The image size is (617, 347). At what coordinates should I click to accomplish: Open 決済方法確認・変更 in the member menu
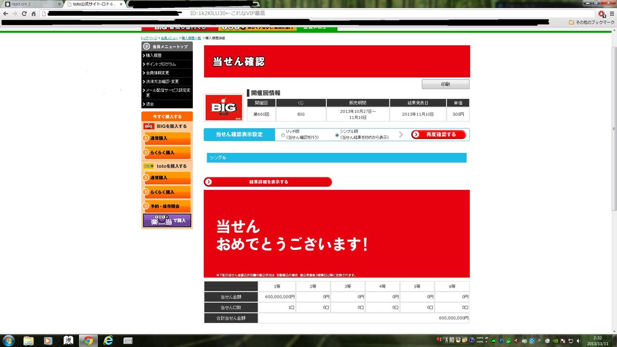click(x=167, y=81)
